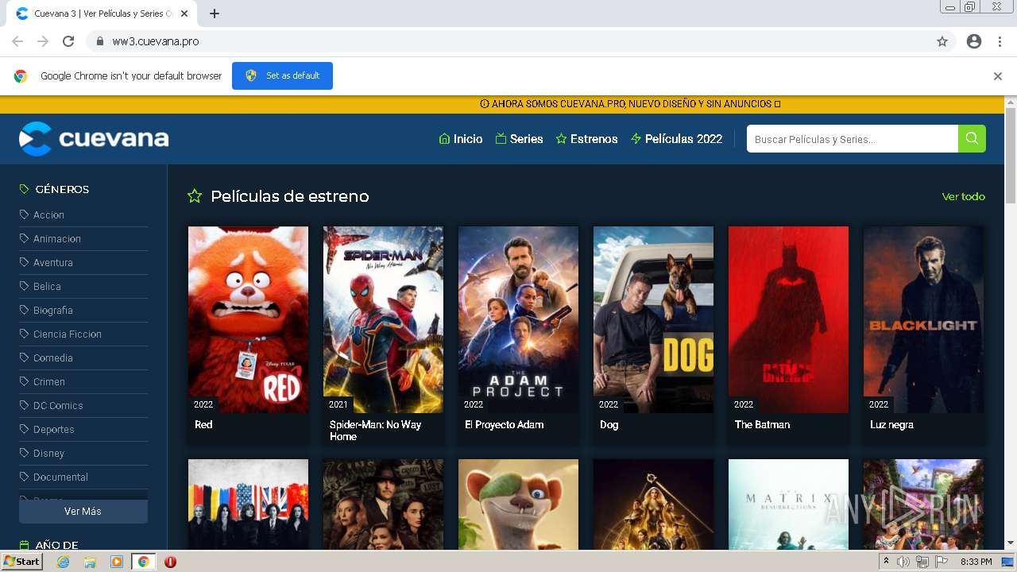Bookmark this page with the star icon
This screenshot has width=1017, height=572.
[942, 41]
